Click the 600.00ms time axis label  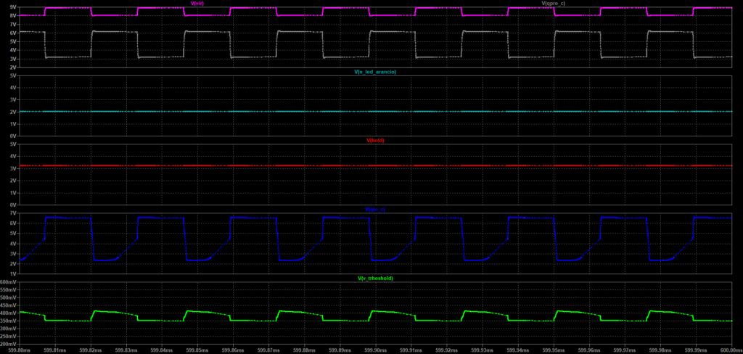[x=731, y=350]
